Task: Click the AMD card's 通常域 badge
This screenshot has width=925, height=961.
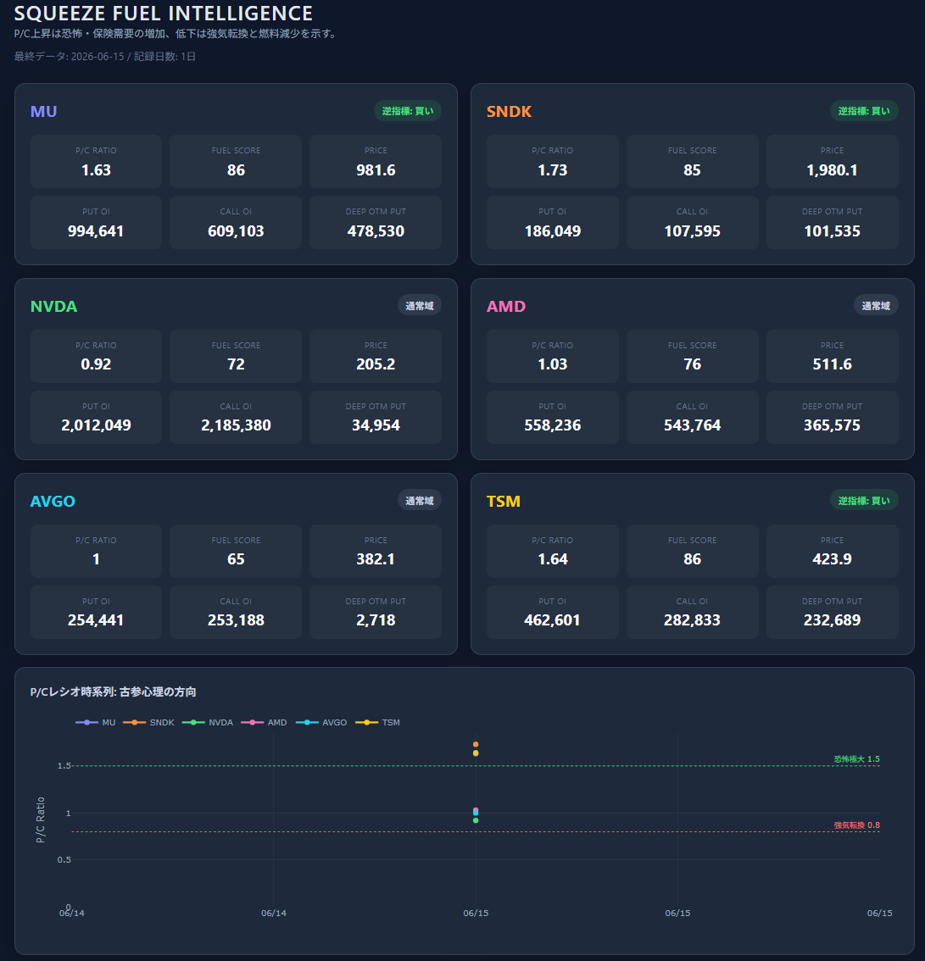Action: (875, 306)
